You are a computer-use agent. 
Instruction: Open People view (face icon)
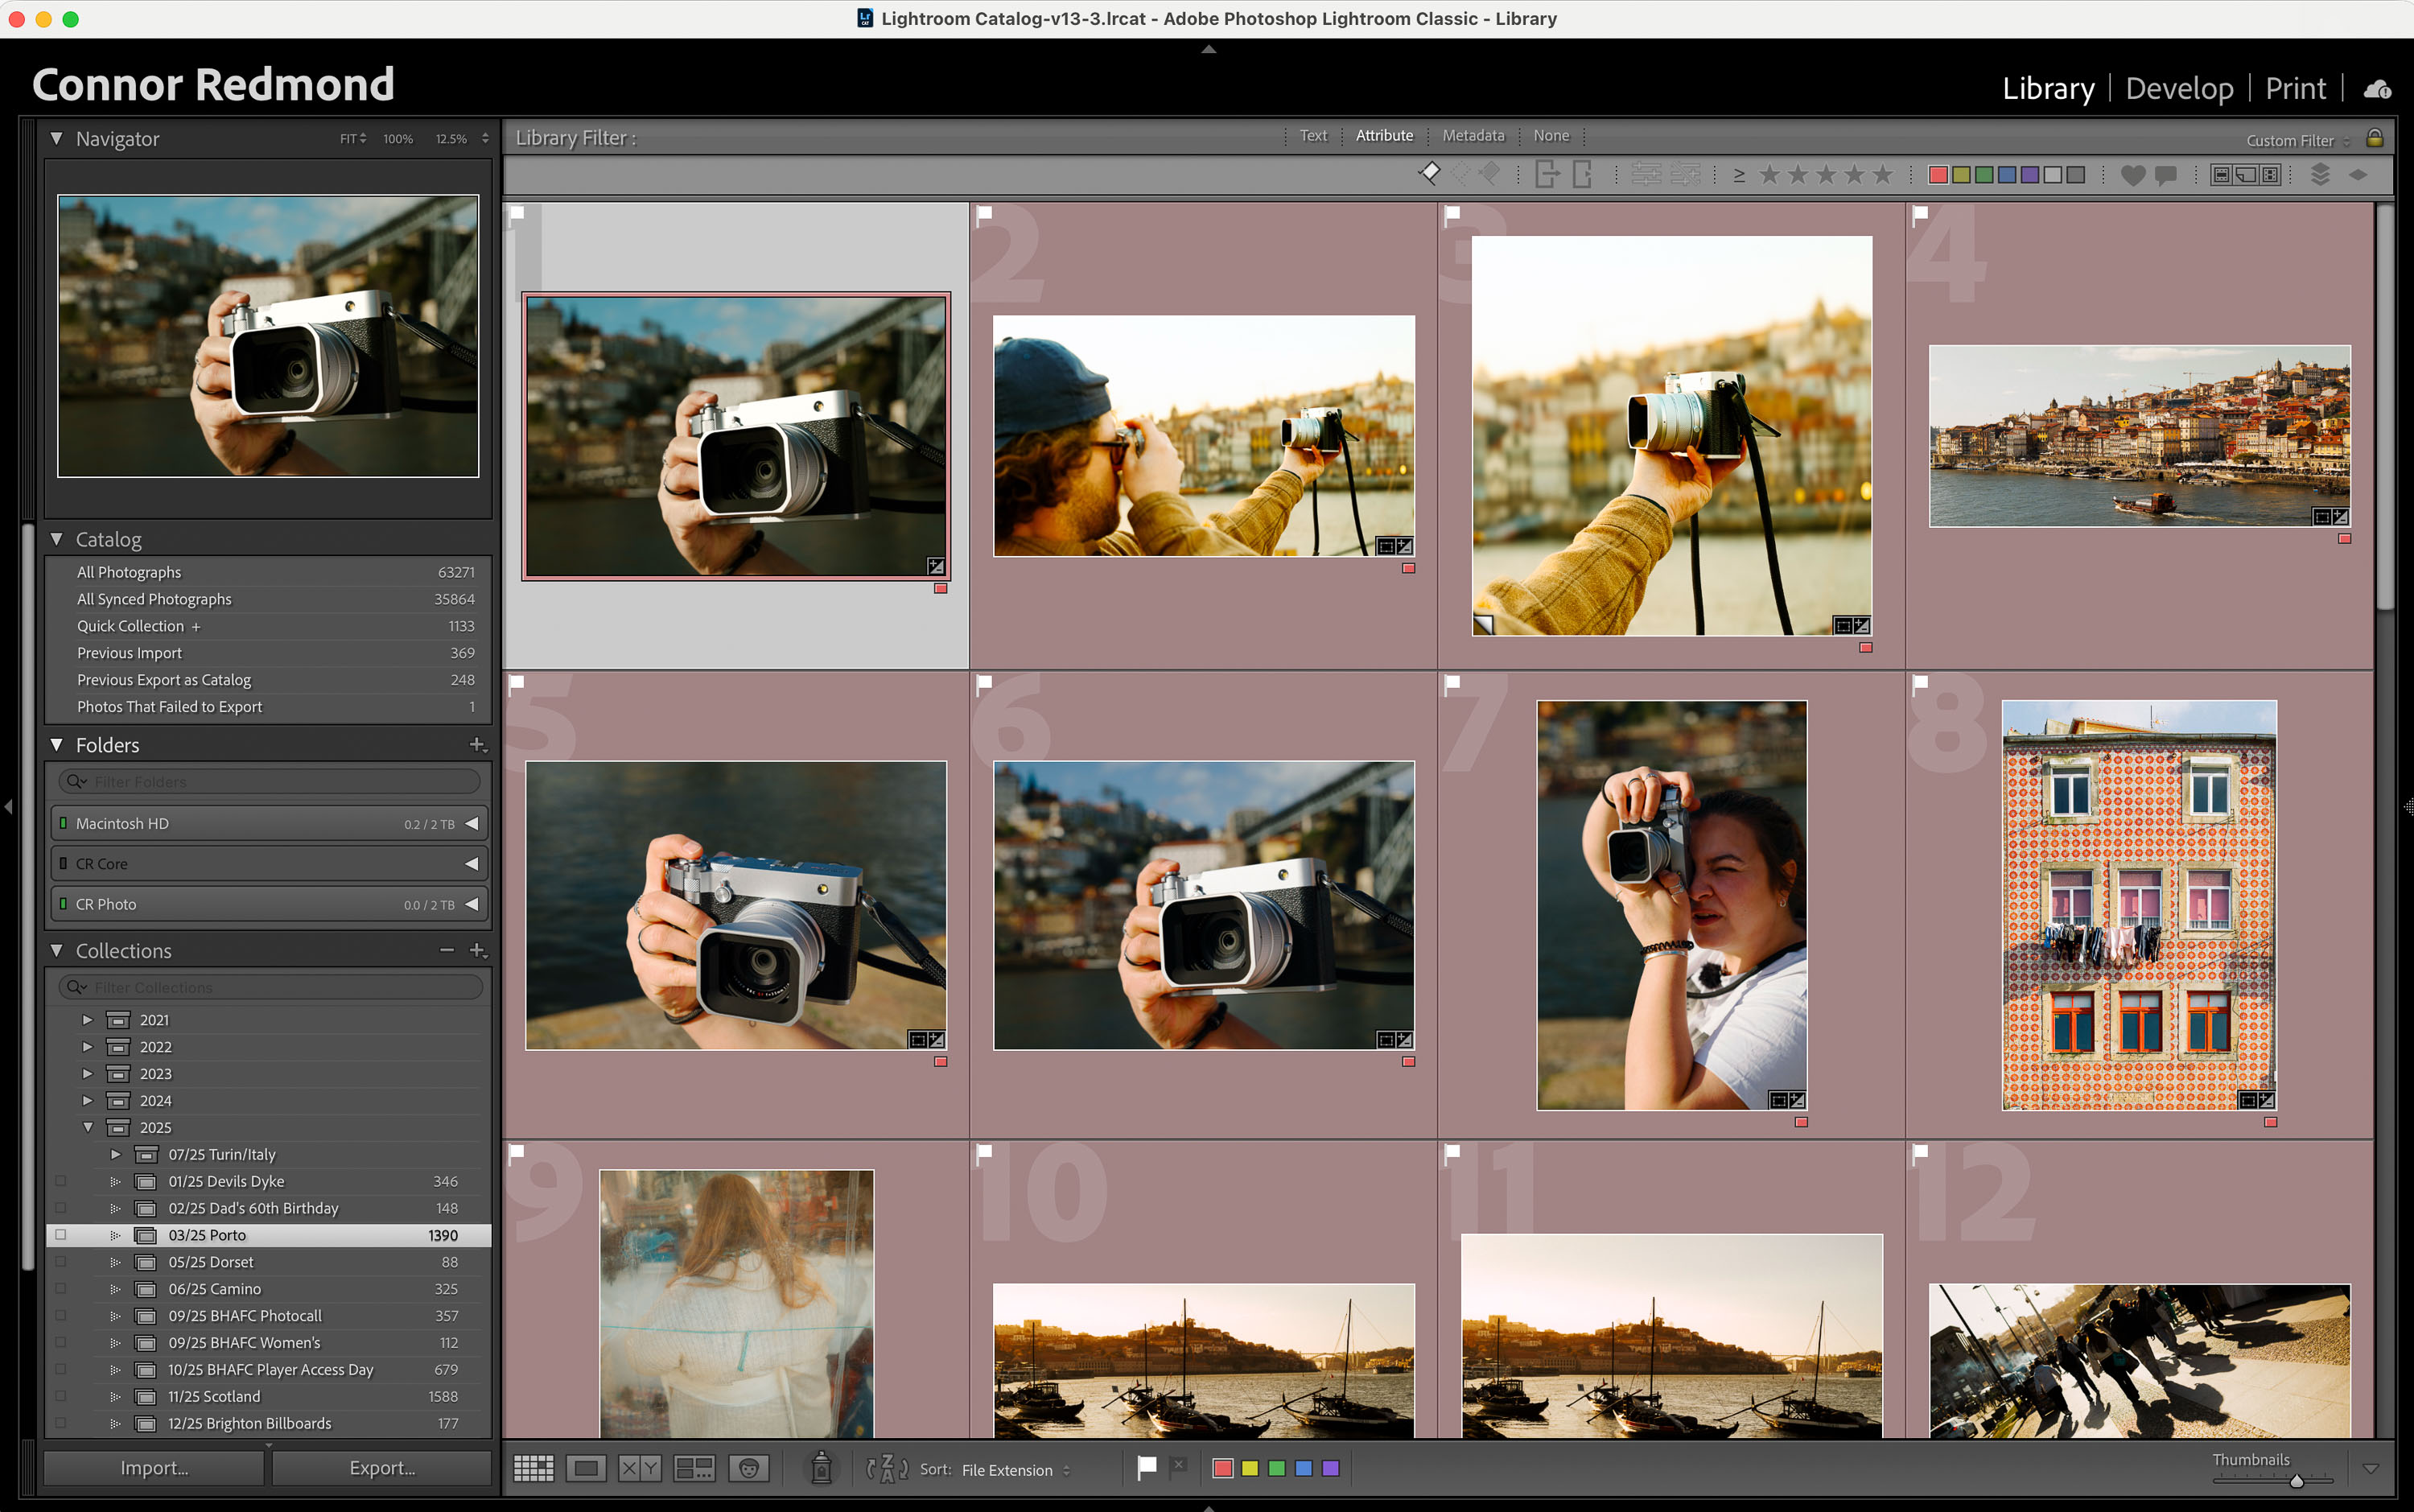click(x=748, y=1468)
